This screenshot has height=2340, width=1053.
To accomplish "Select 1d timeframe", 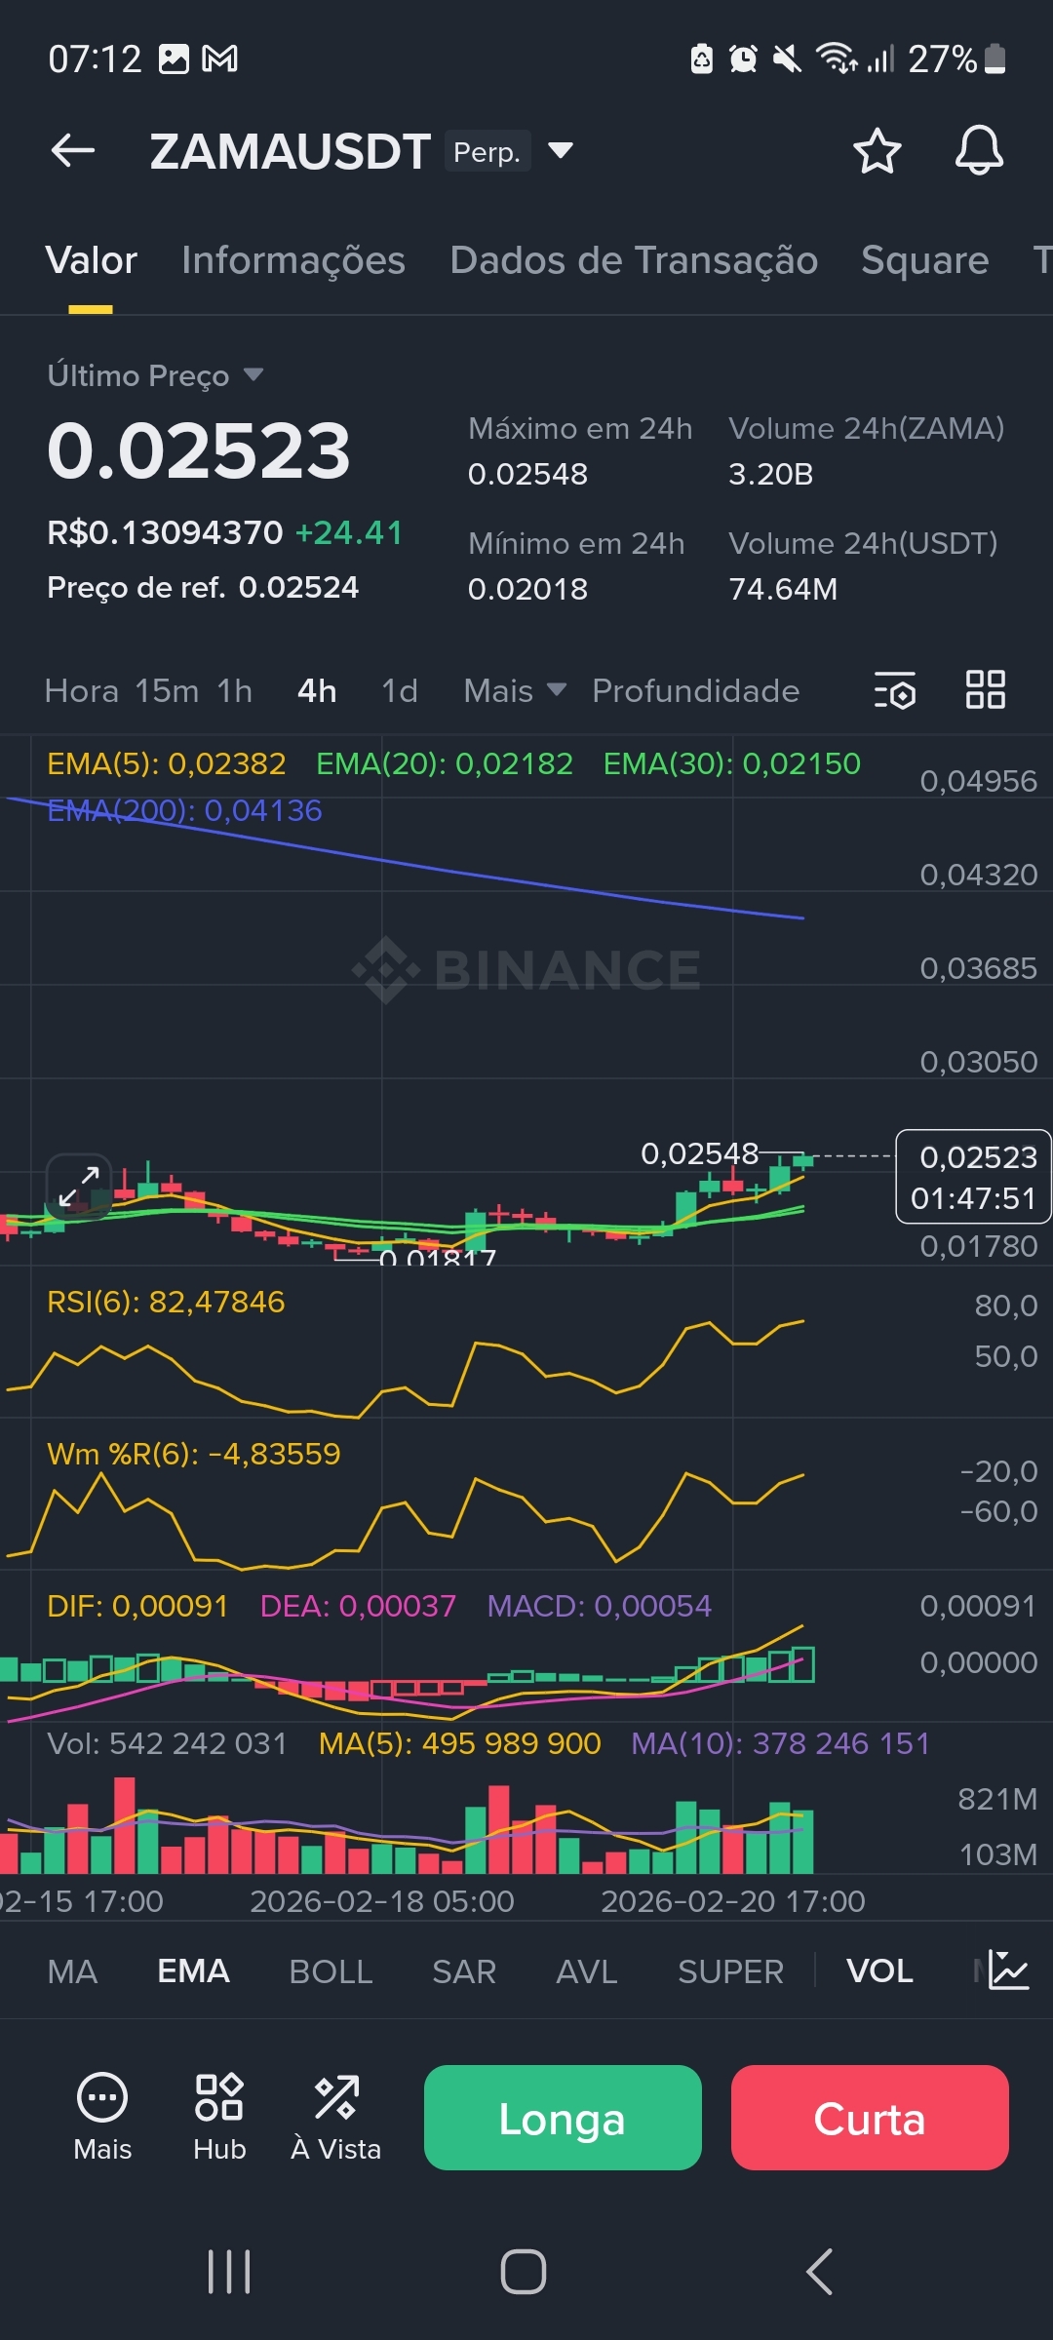I will pos(400,690).
